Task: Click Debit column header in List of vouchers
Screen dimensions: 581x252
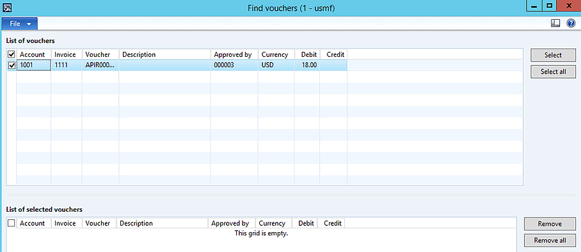Action: click(307, 54)
